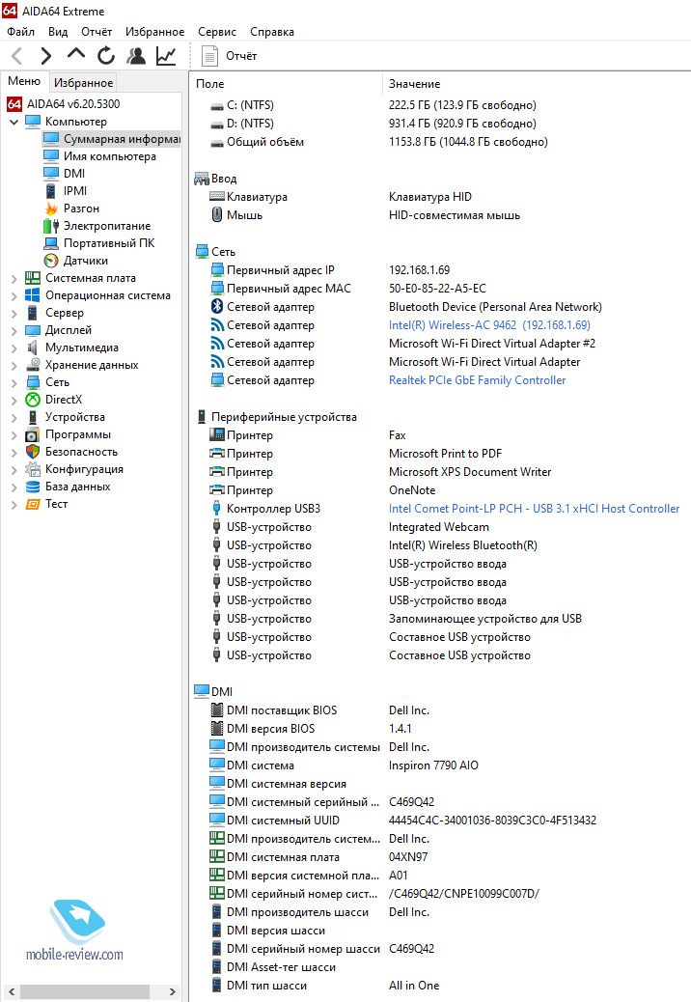Expand the Хранение данных node

point(14,366)
